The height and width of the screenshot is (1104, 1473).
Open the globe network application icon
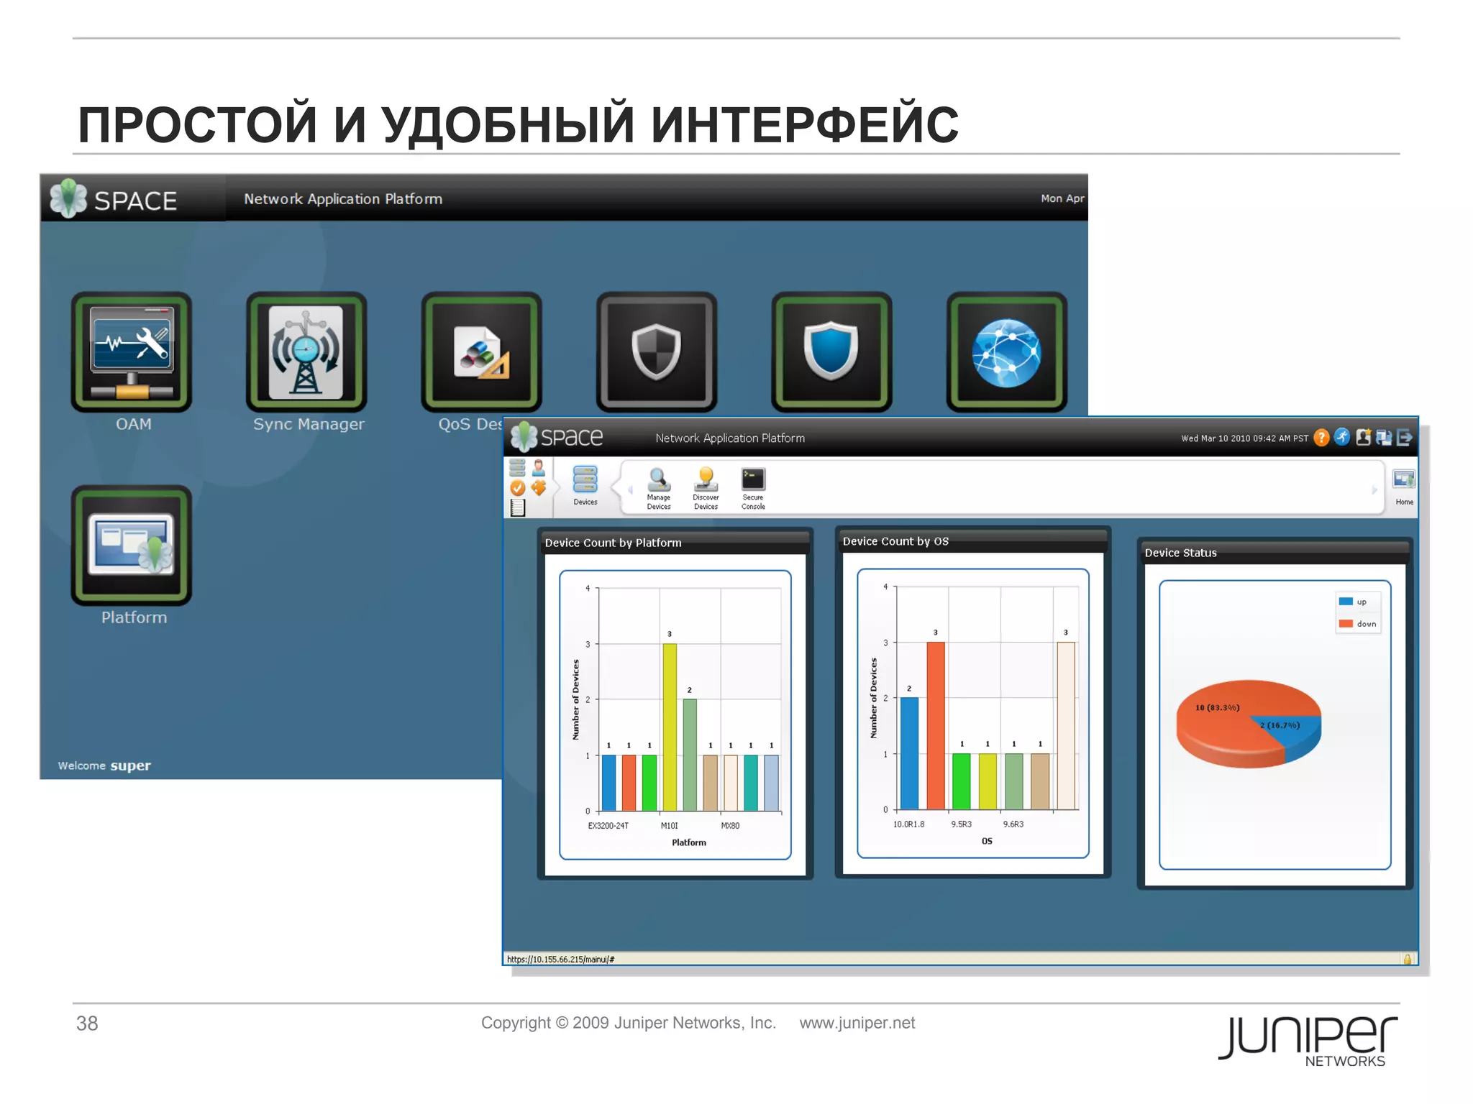pyautogui.click(x=1007, y=351)
